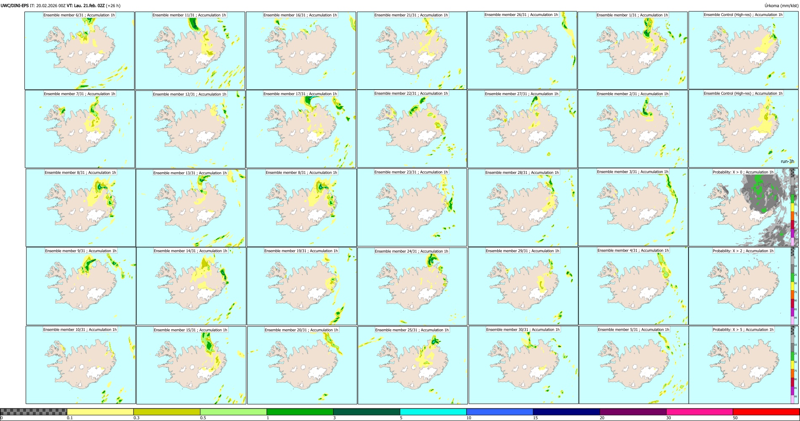View the Ensemble member 7/31 map
This screenshot has width=800, height=421.
coord(80,129)
